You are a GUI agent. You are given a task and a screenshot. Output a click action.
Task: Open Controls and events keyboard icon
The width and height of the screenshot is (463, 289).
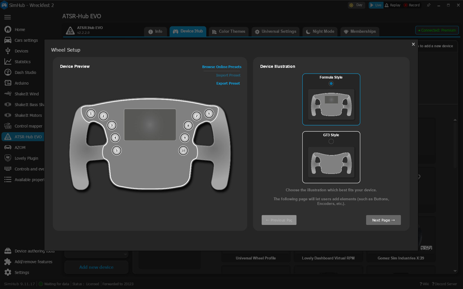8,169
